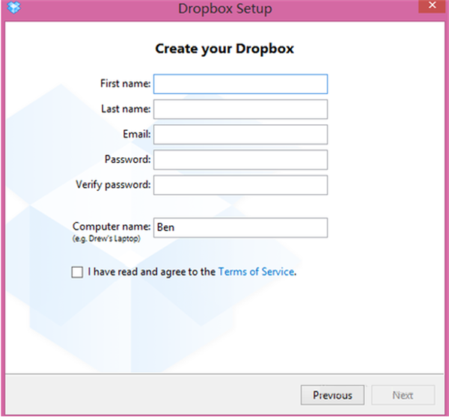This screenshot has width=449, height=419.
Task: Click the Computer name label
Action: (112, 226)
